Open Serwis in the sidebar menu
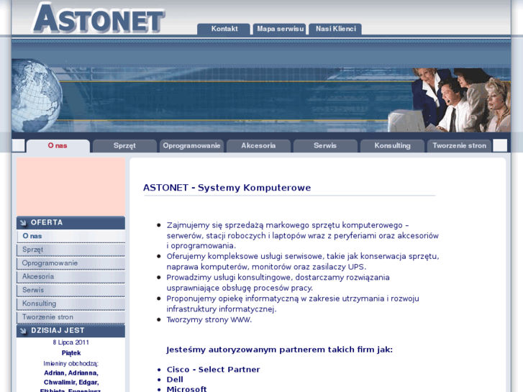The image size is (523, 392). pos(71,291)
